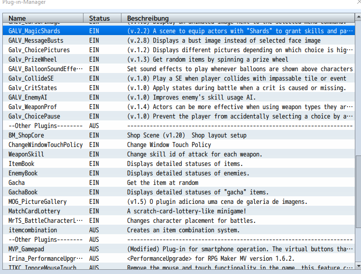
Task: Click description 'Change Window Touch Policy'
Action: pyautogui.click(x=169, y=145)
